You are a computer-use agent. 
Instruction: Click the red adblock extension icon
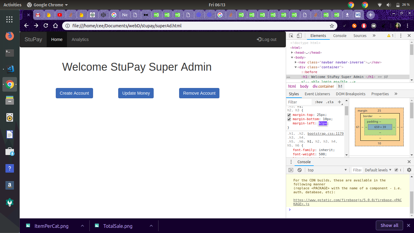(364, 26)
